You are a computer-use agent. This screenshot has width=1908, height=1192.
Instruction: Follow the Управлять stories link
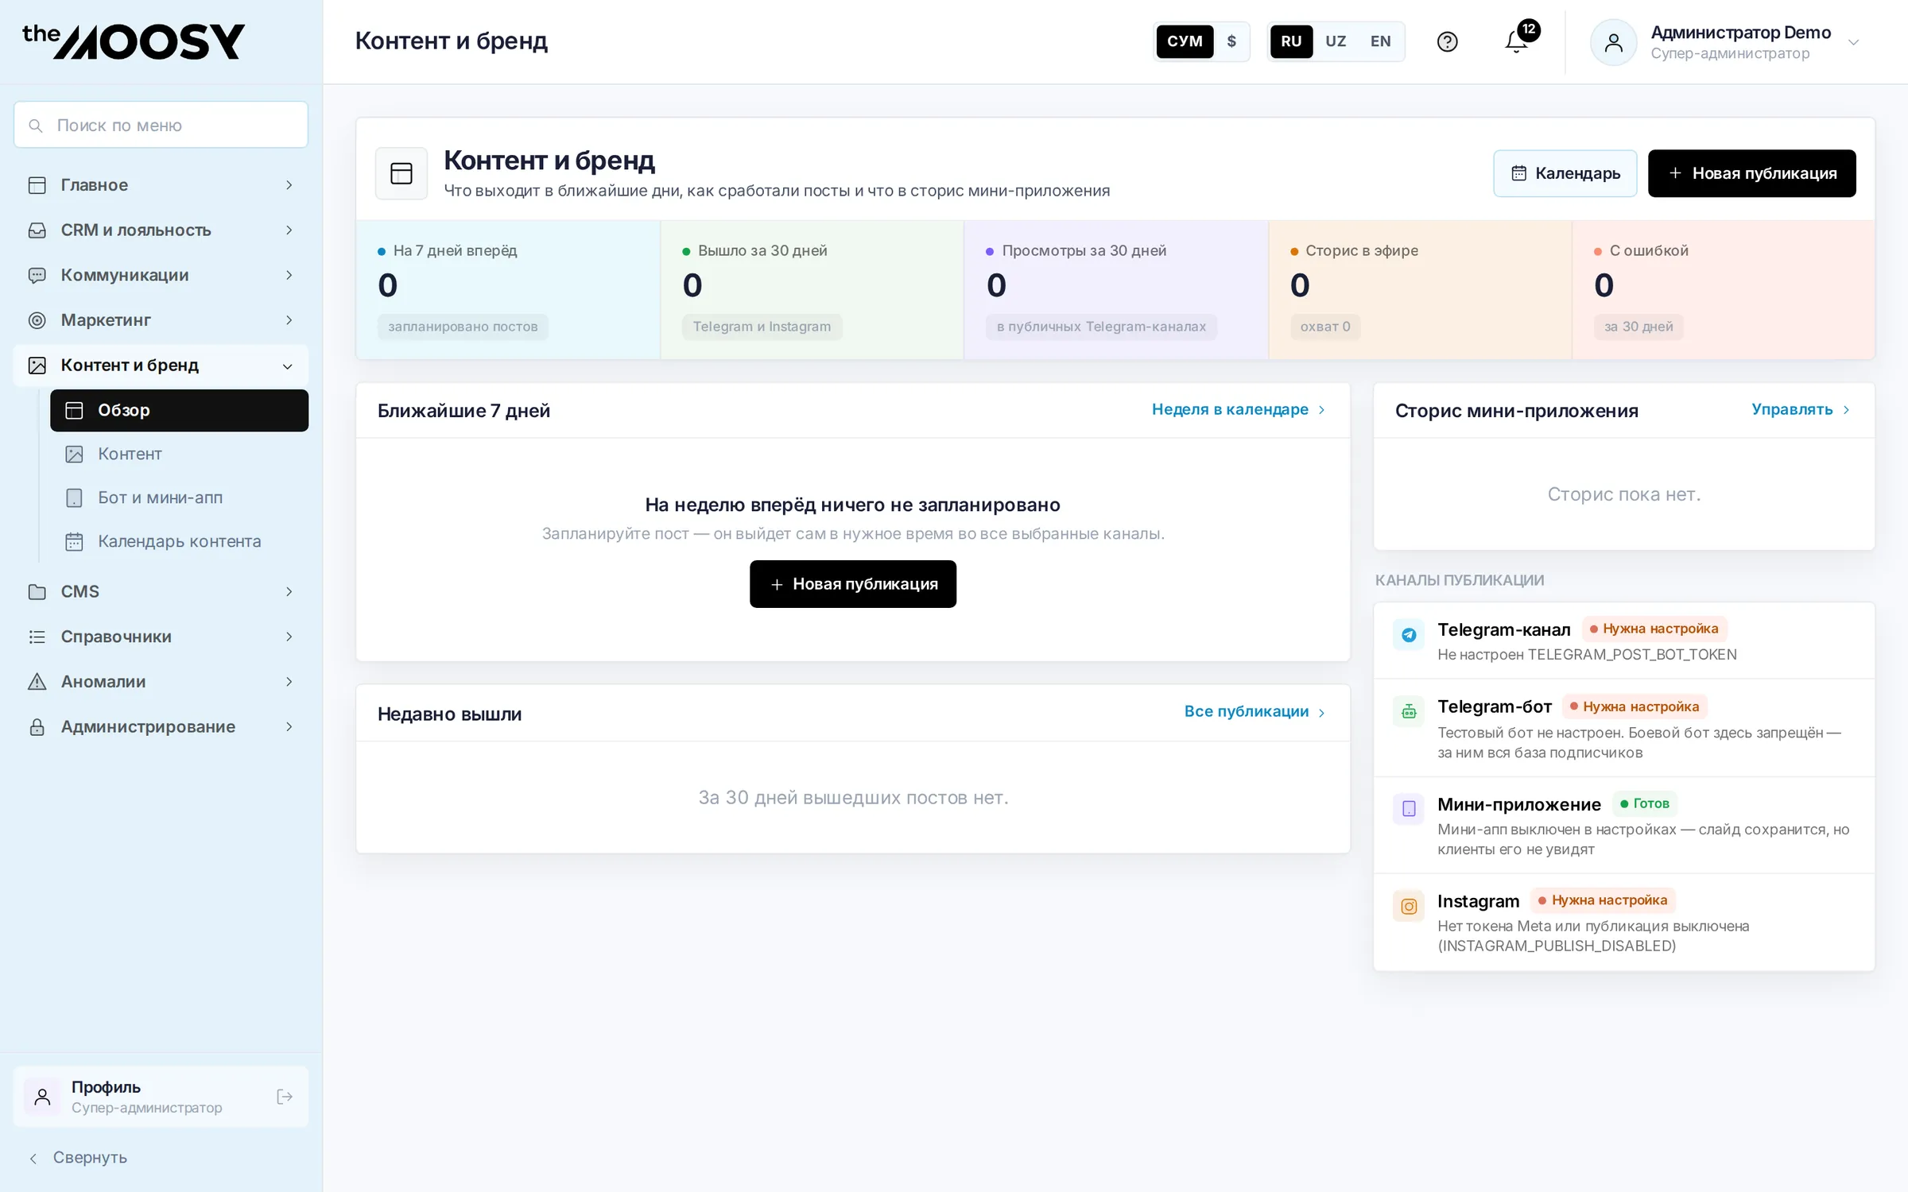coord(1801,410)
